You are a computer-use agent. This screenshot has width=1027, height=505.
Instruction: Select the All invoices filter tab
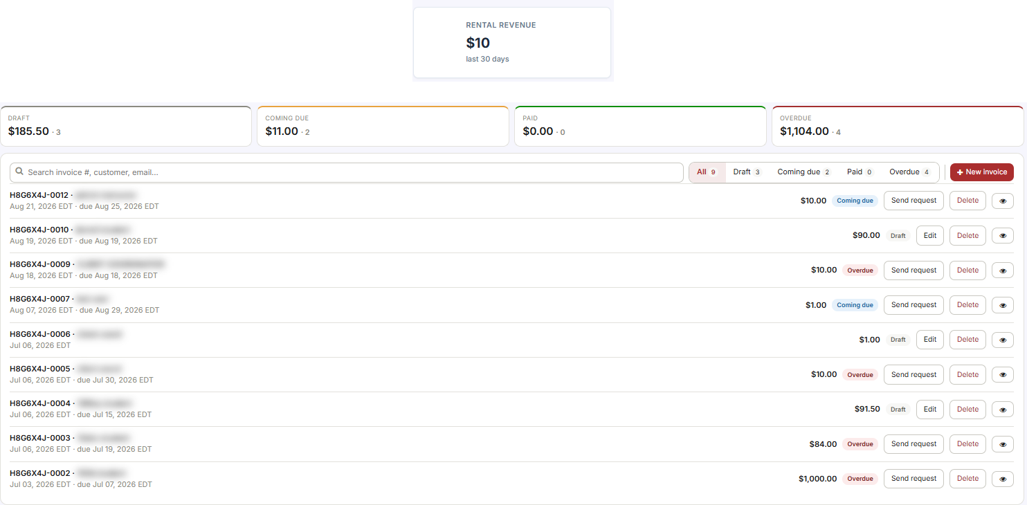click(x=707, y=172)
